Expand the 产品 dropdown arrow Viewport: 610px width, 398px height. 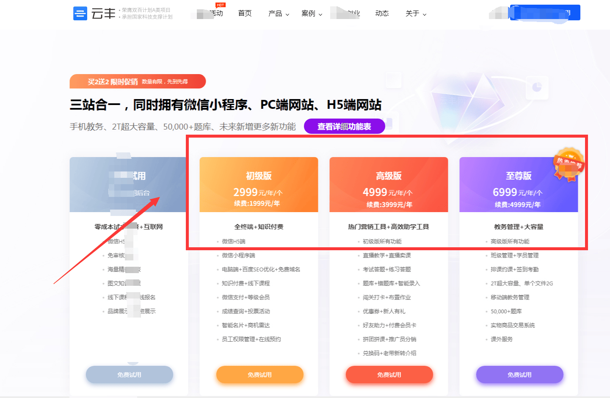tap(287, 14)
